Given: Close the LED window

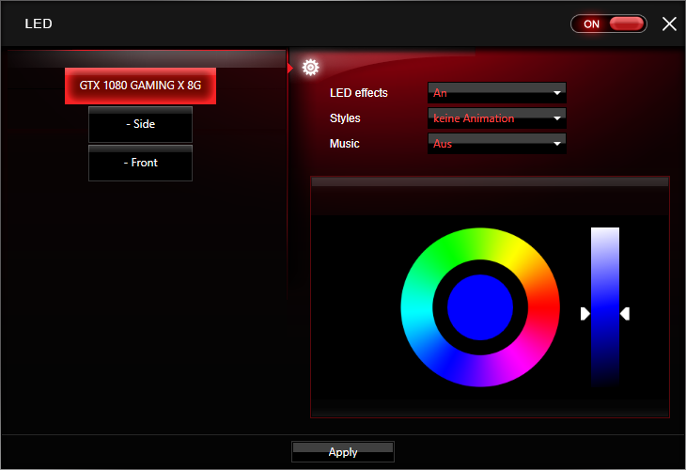Looking at the screenshot, I should (x=669, y=24).
